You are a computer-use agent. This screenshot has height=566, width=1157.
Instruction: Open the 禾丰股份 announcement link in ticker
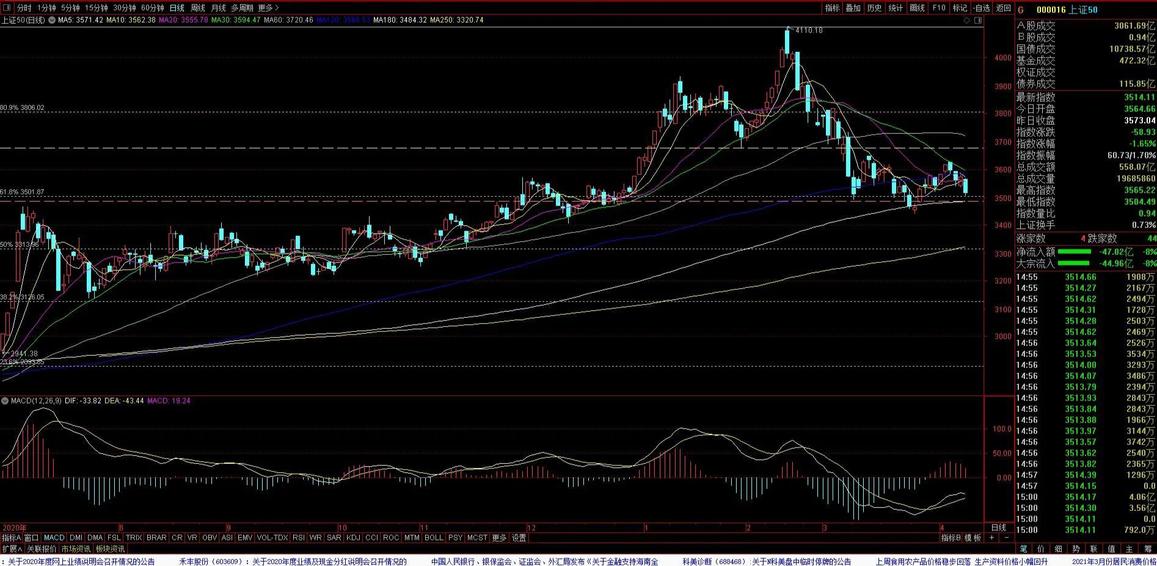[293, 561]
